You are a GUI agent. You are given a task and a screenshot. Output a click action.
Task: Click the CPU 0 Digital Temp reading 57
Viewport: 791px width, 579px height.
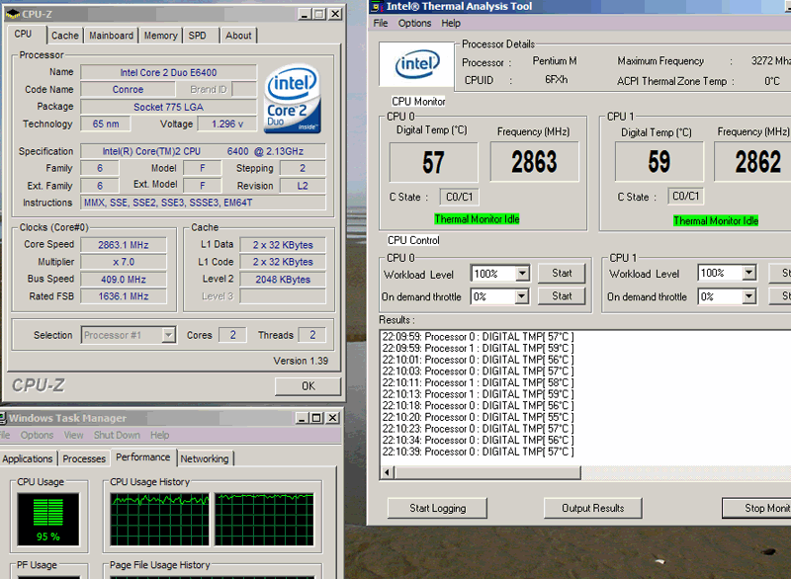click(x=433, y=162)
